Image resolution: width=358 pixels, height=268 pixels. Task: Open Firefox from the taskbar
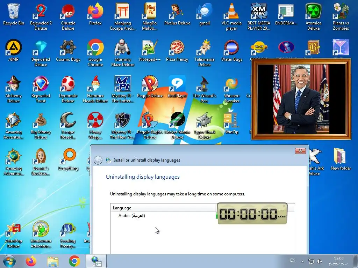point(31,261)
